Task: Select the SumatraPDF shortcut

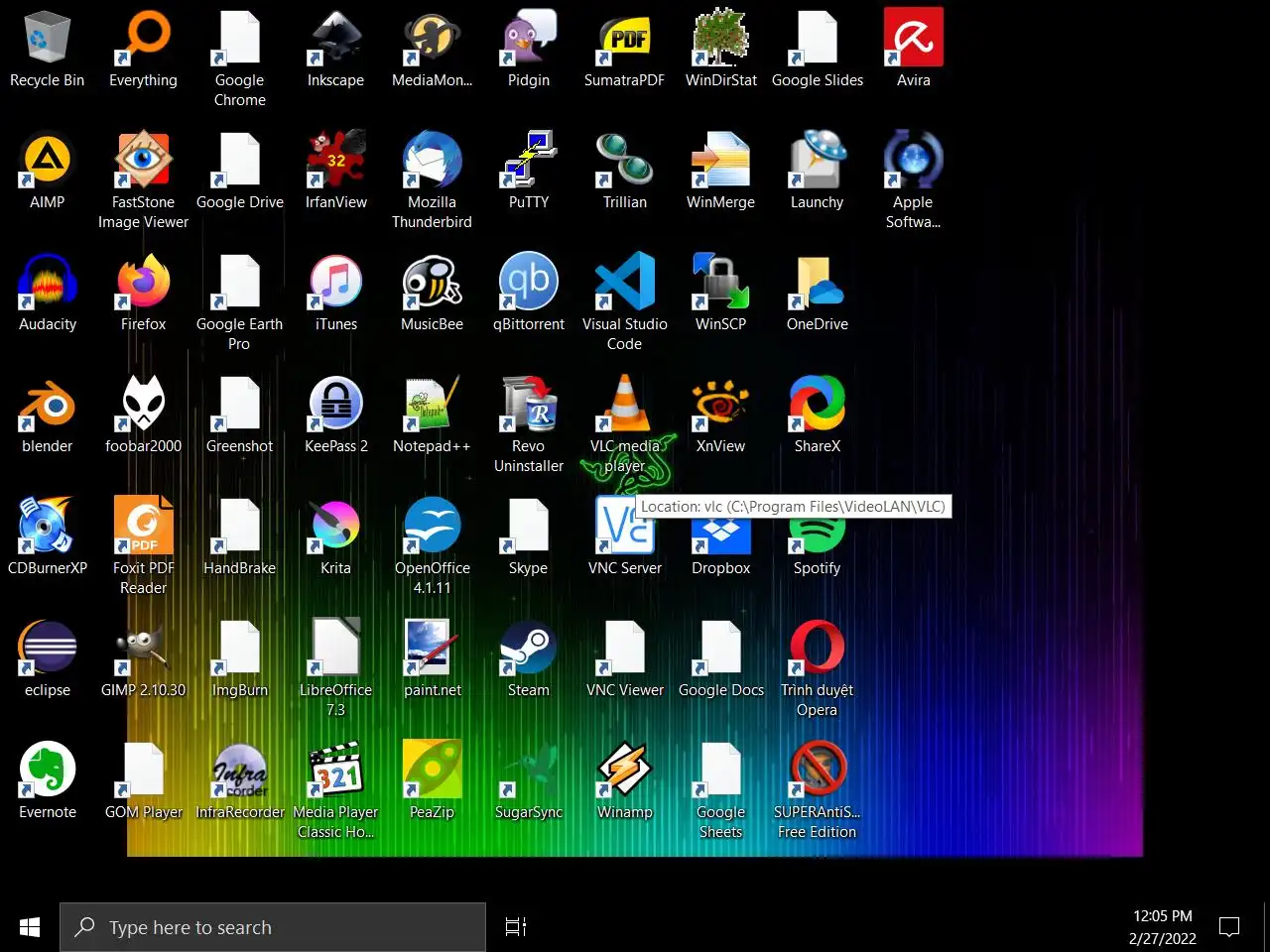Action: [624, 38]
